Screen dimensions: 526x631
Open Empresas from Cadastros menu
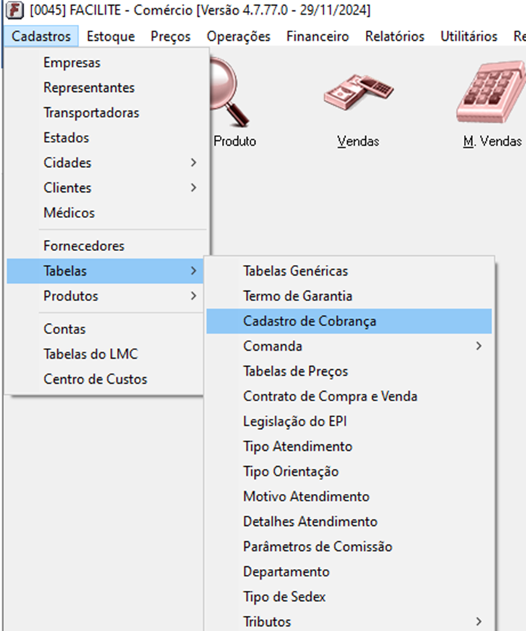(x=72, y=63)
